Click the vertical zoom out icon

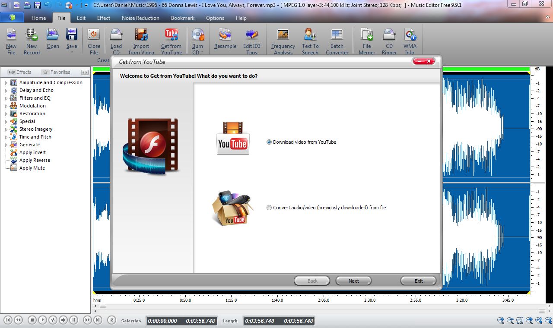point(548,320)
